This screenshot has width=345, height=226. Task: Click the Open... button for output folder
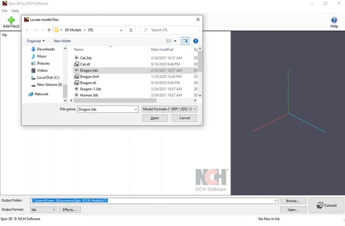(293, 210)
